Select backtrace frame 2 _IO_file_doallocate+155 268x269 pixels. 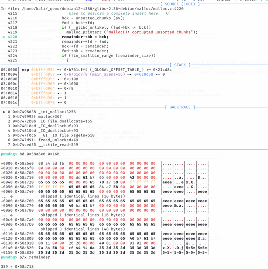[50, 121]
